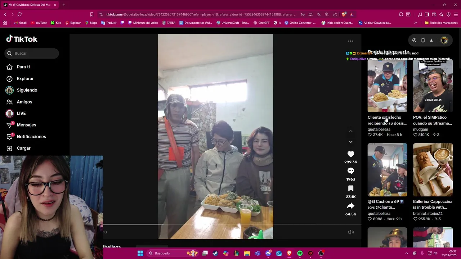Open the 'Ballerina Cappuccina' video thumbnail

[x=433, y=170]
